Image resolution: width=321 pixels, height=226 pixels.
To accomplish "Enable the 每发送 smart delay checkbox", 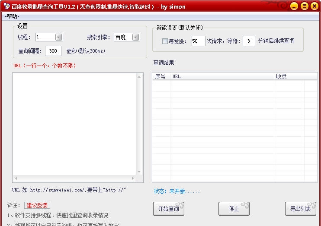I will (165, 41).
